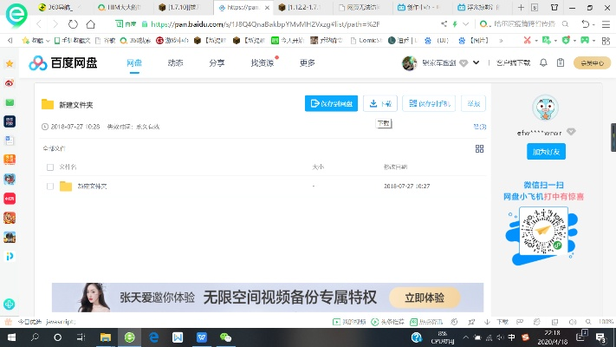
Task: Click the browser back arrow
Action: (39, 24)
